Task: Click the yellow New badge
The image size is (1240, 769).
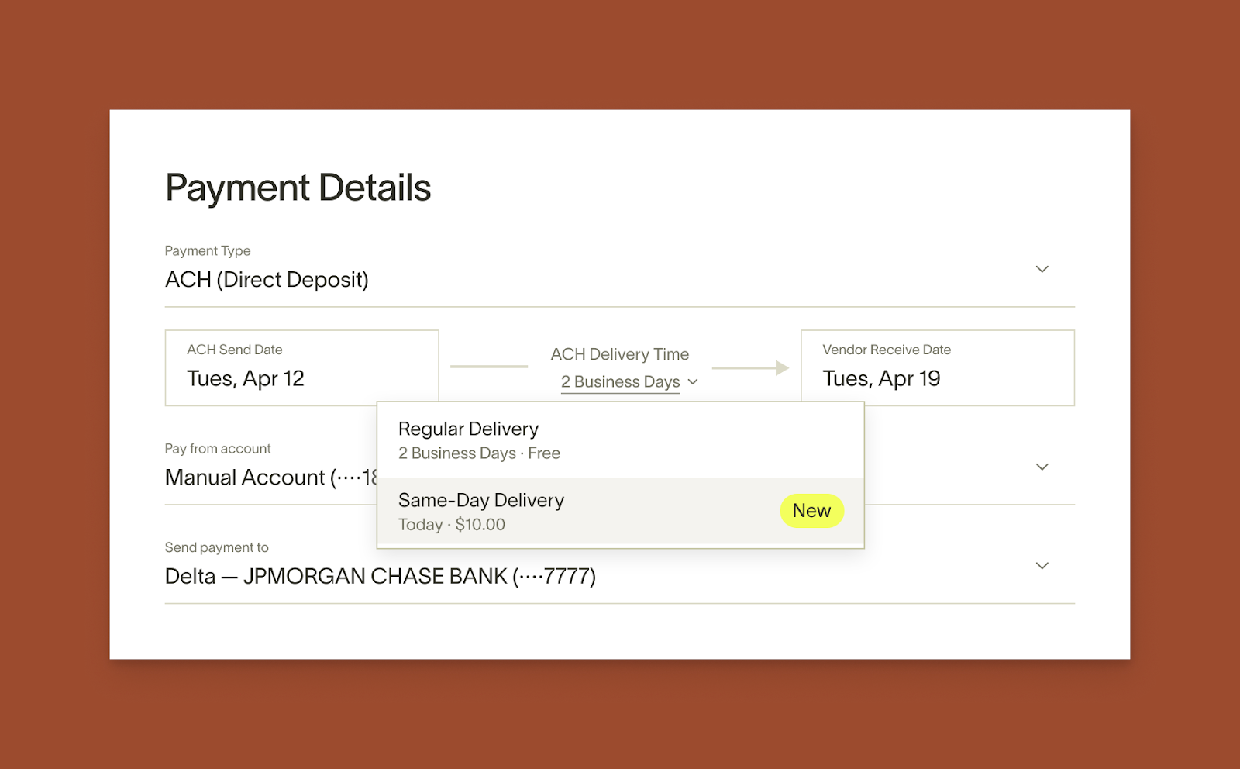Action: [x=811, y=511]
